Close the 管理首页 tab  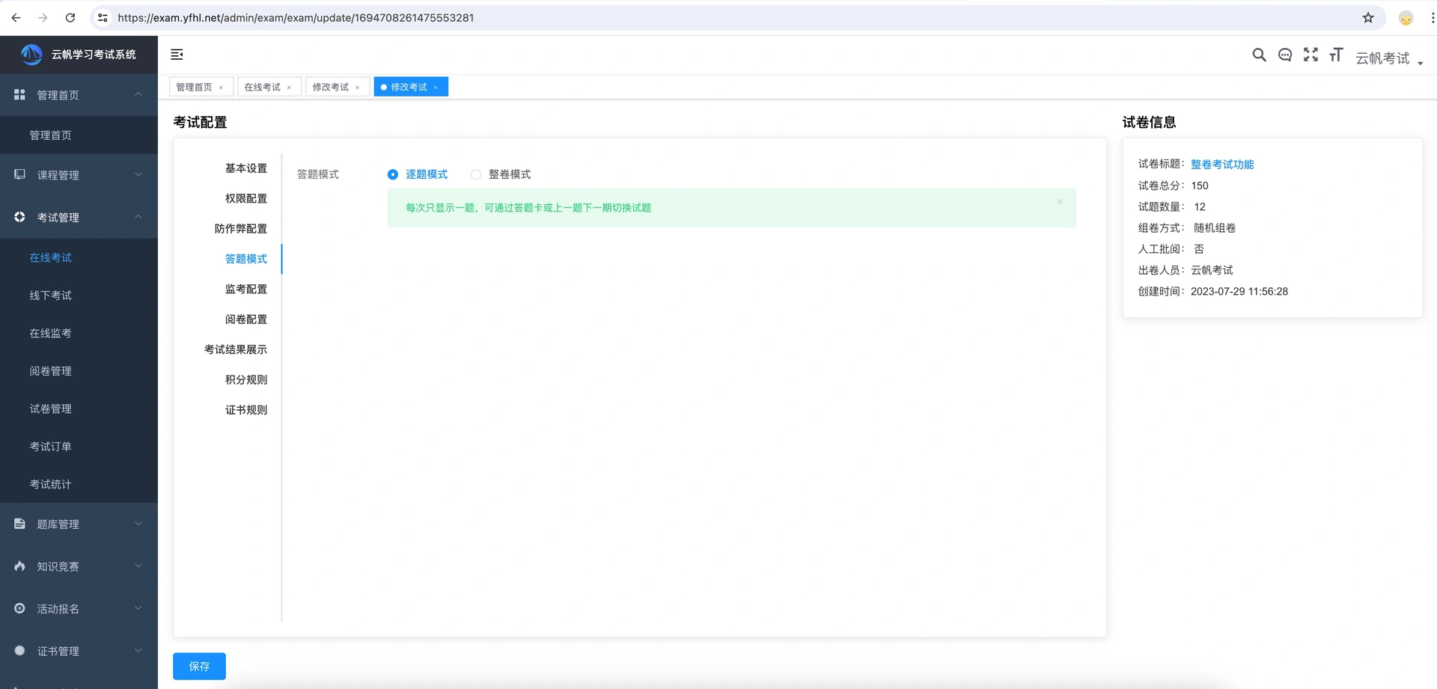point(221,88)
